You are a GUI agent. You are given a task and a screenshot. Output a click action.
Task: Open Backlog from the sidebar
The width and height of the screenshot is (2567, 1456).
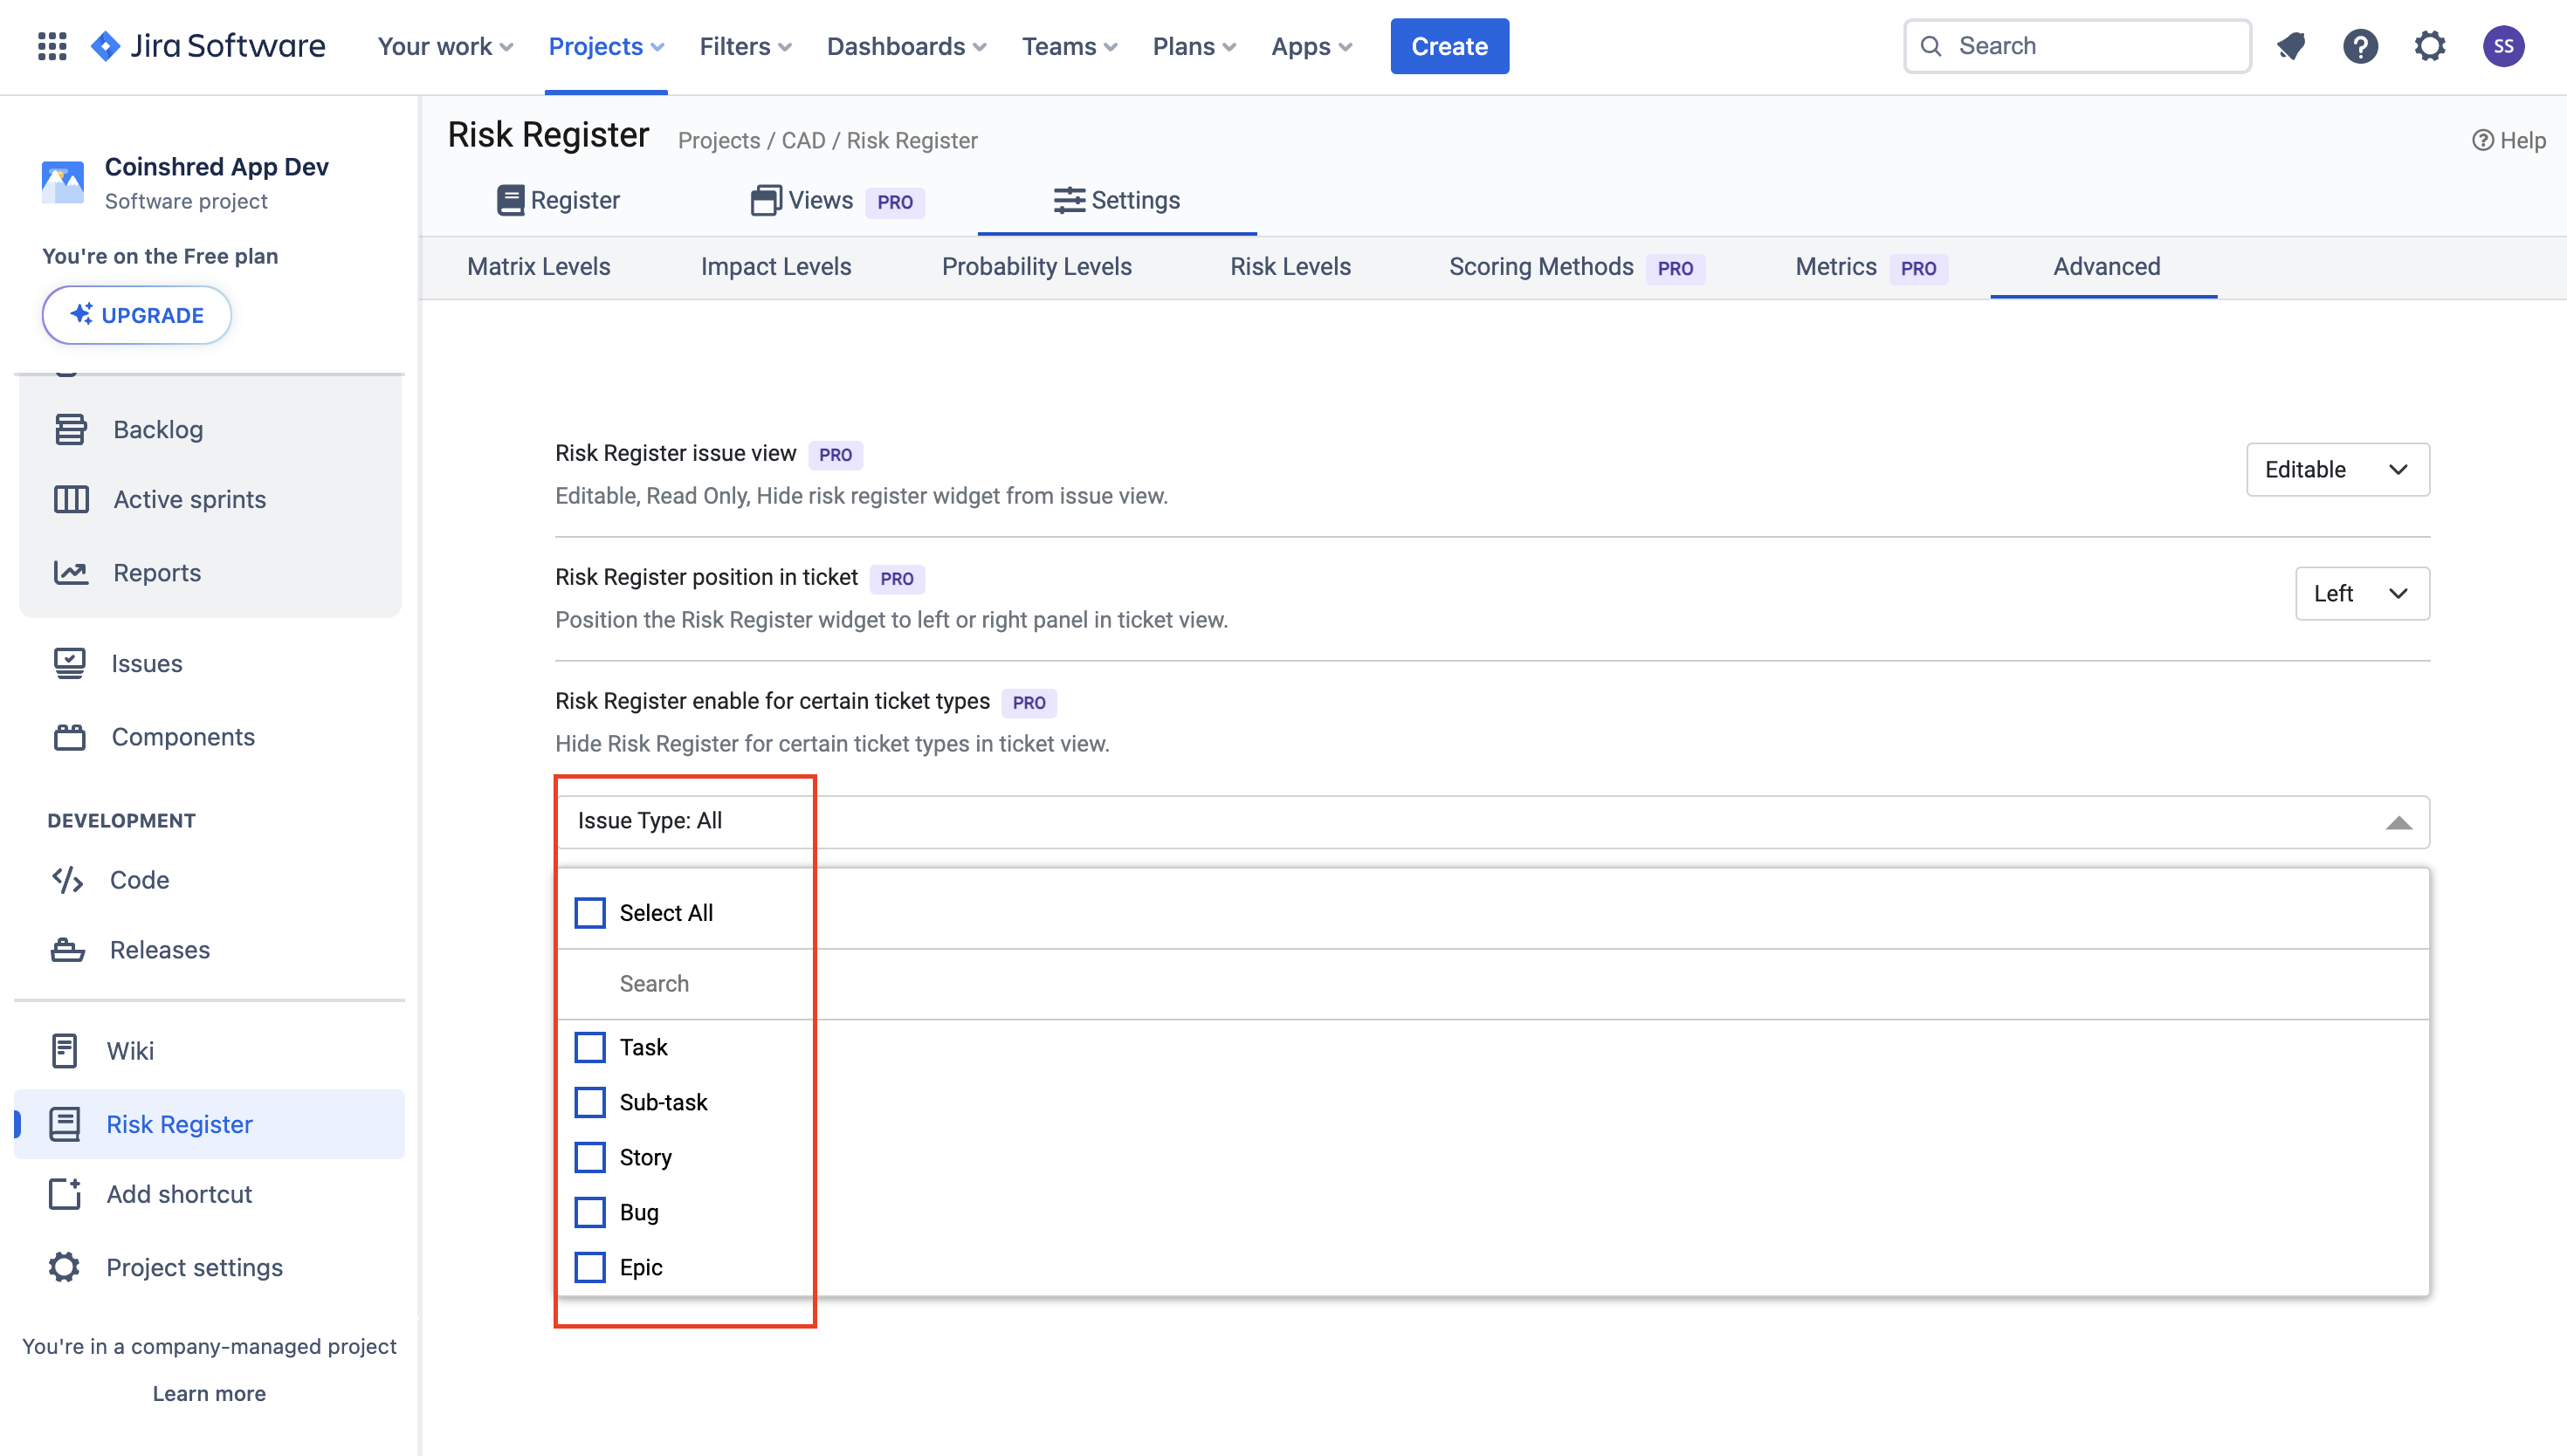click(x=157, y=429)
